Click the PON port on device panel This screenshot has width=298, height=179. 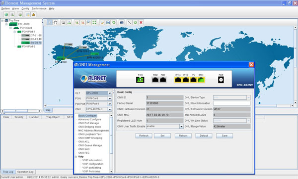140,80
